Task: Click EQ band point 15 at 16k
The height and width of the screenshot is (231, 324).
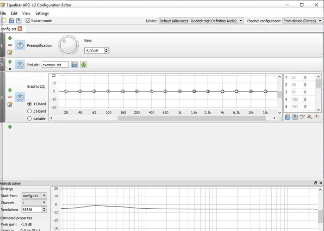Action: pos(266,91)
